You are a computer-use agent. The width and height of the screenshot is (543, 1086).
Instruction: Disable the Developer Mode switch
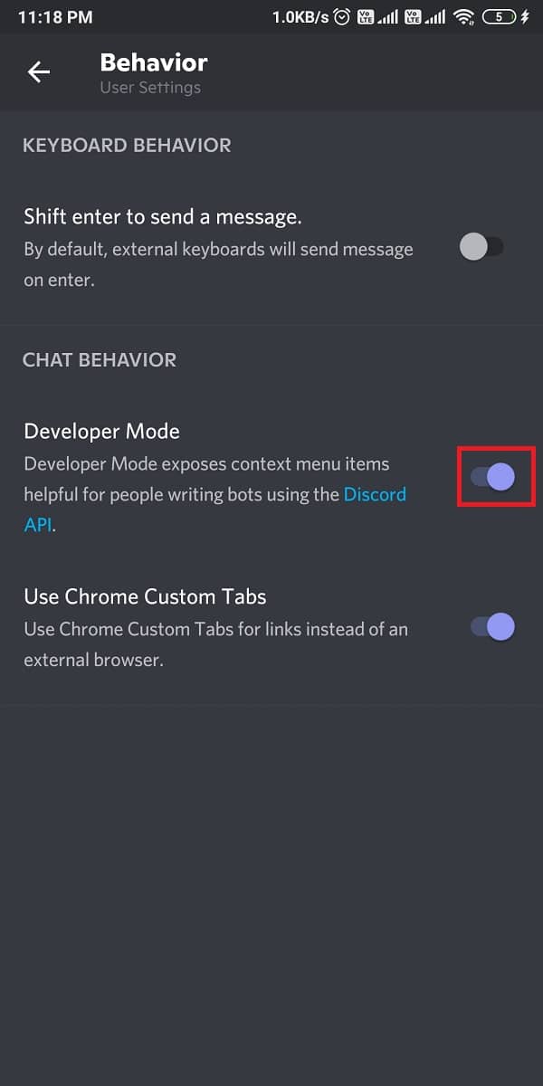click(x=493, y=477)
